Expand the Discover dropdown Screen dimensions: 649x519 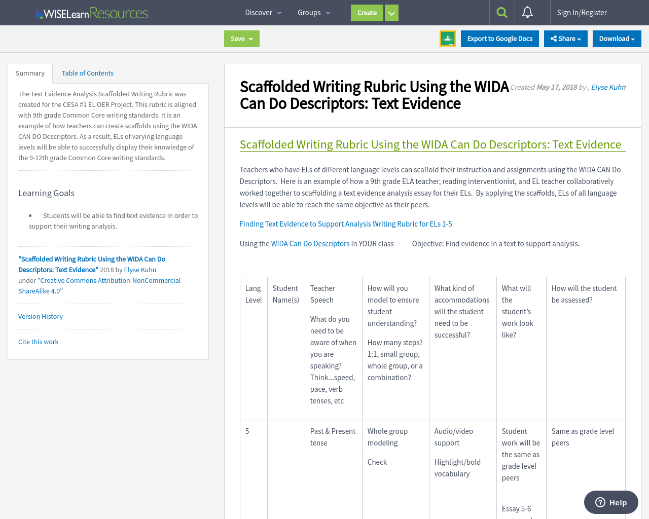pyautogui.click(x=263, y=12)
